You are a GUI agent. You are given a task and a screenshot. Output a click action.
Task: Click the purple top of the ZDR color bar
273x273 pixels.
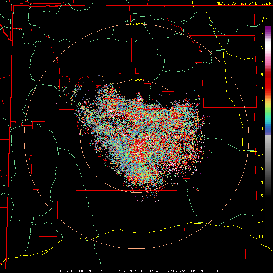tap(268, 30)
